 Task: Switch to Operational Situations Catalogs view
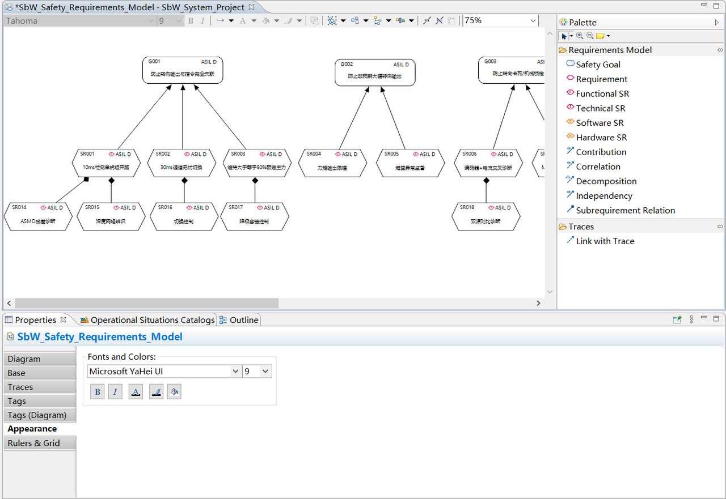(147, 320)
